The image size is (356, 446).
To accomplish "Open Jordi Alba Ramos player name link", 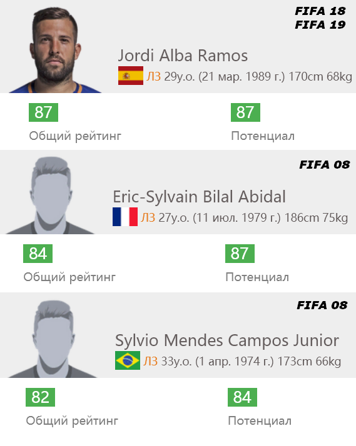I will (x=183, y=56).
